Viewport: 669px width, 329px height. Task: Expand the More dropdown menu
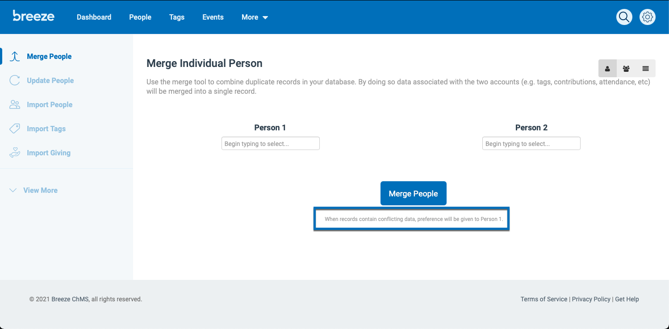point(255,17)
